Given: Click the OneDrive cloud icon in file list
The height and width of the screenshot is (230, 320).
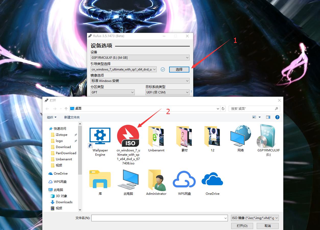Looking at the screenshot, I should coord(212,180).
